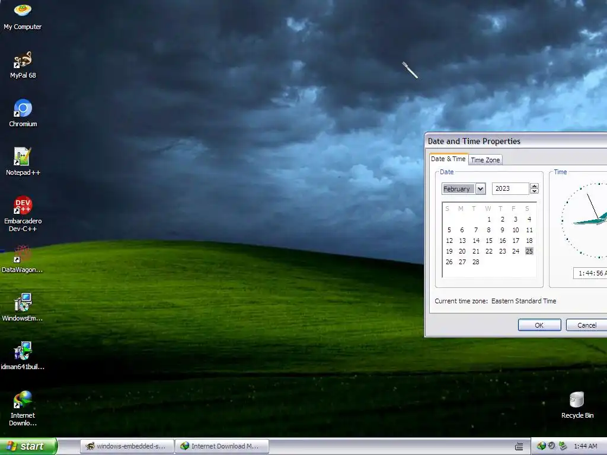The height and width of the screenshot is (455, 607).
Task: Increase the year with the up spinner
Action: tap(534, 185)
